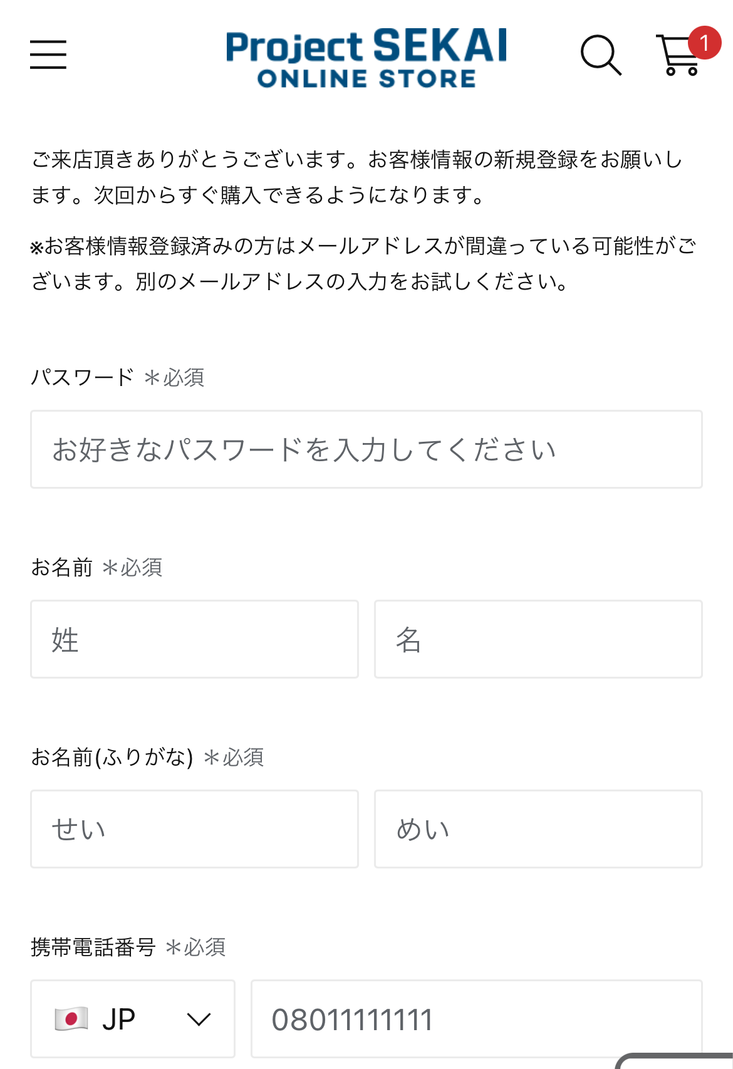Tap the ONLINE STORE text in header
Screen dimensions: 733x1069
pyautogui.click(x=366, y=78)
